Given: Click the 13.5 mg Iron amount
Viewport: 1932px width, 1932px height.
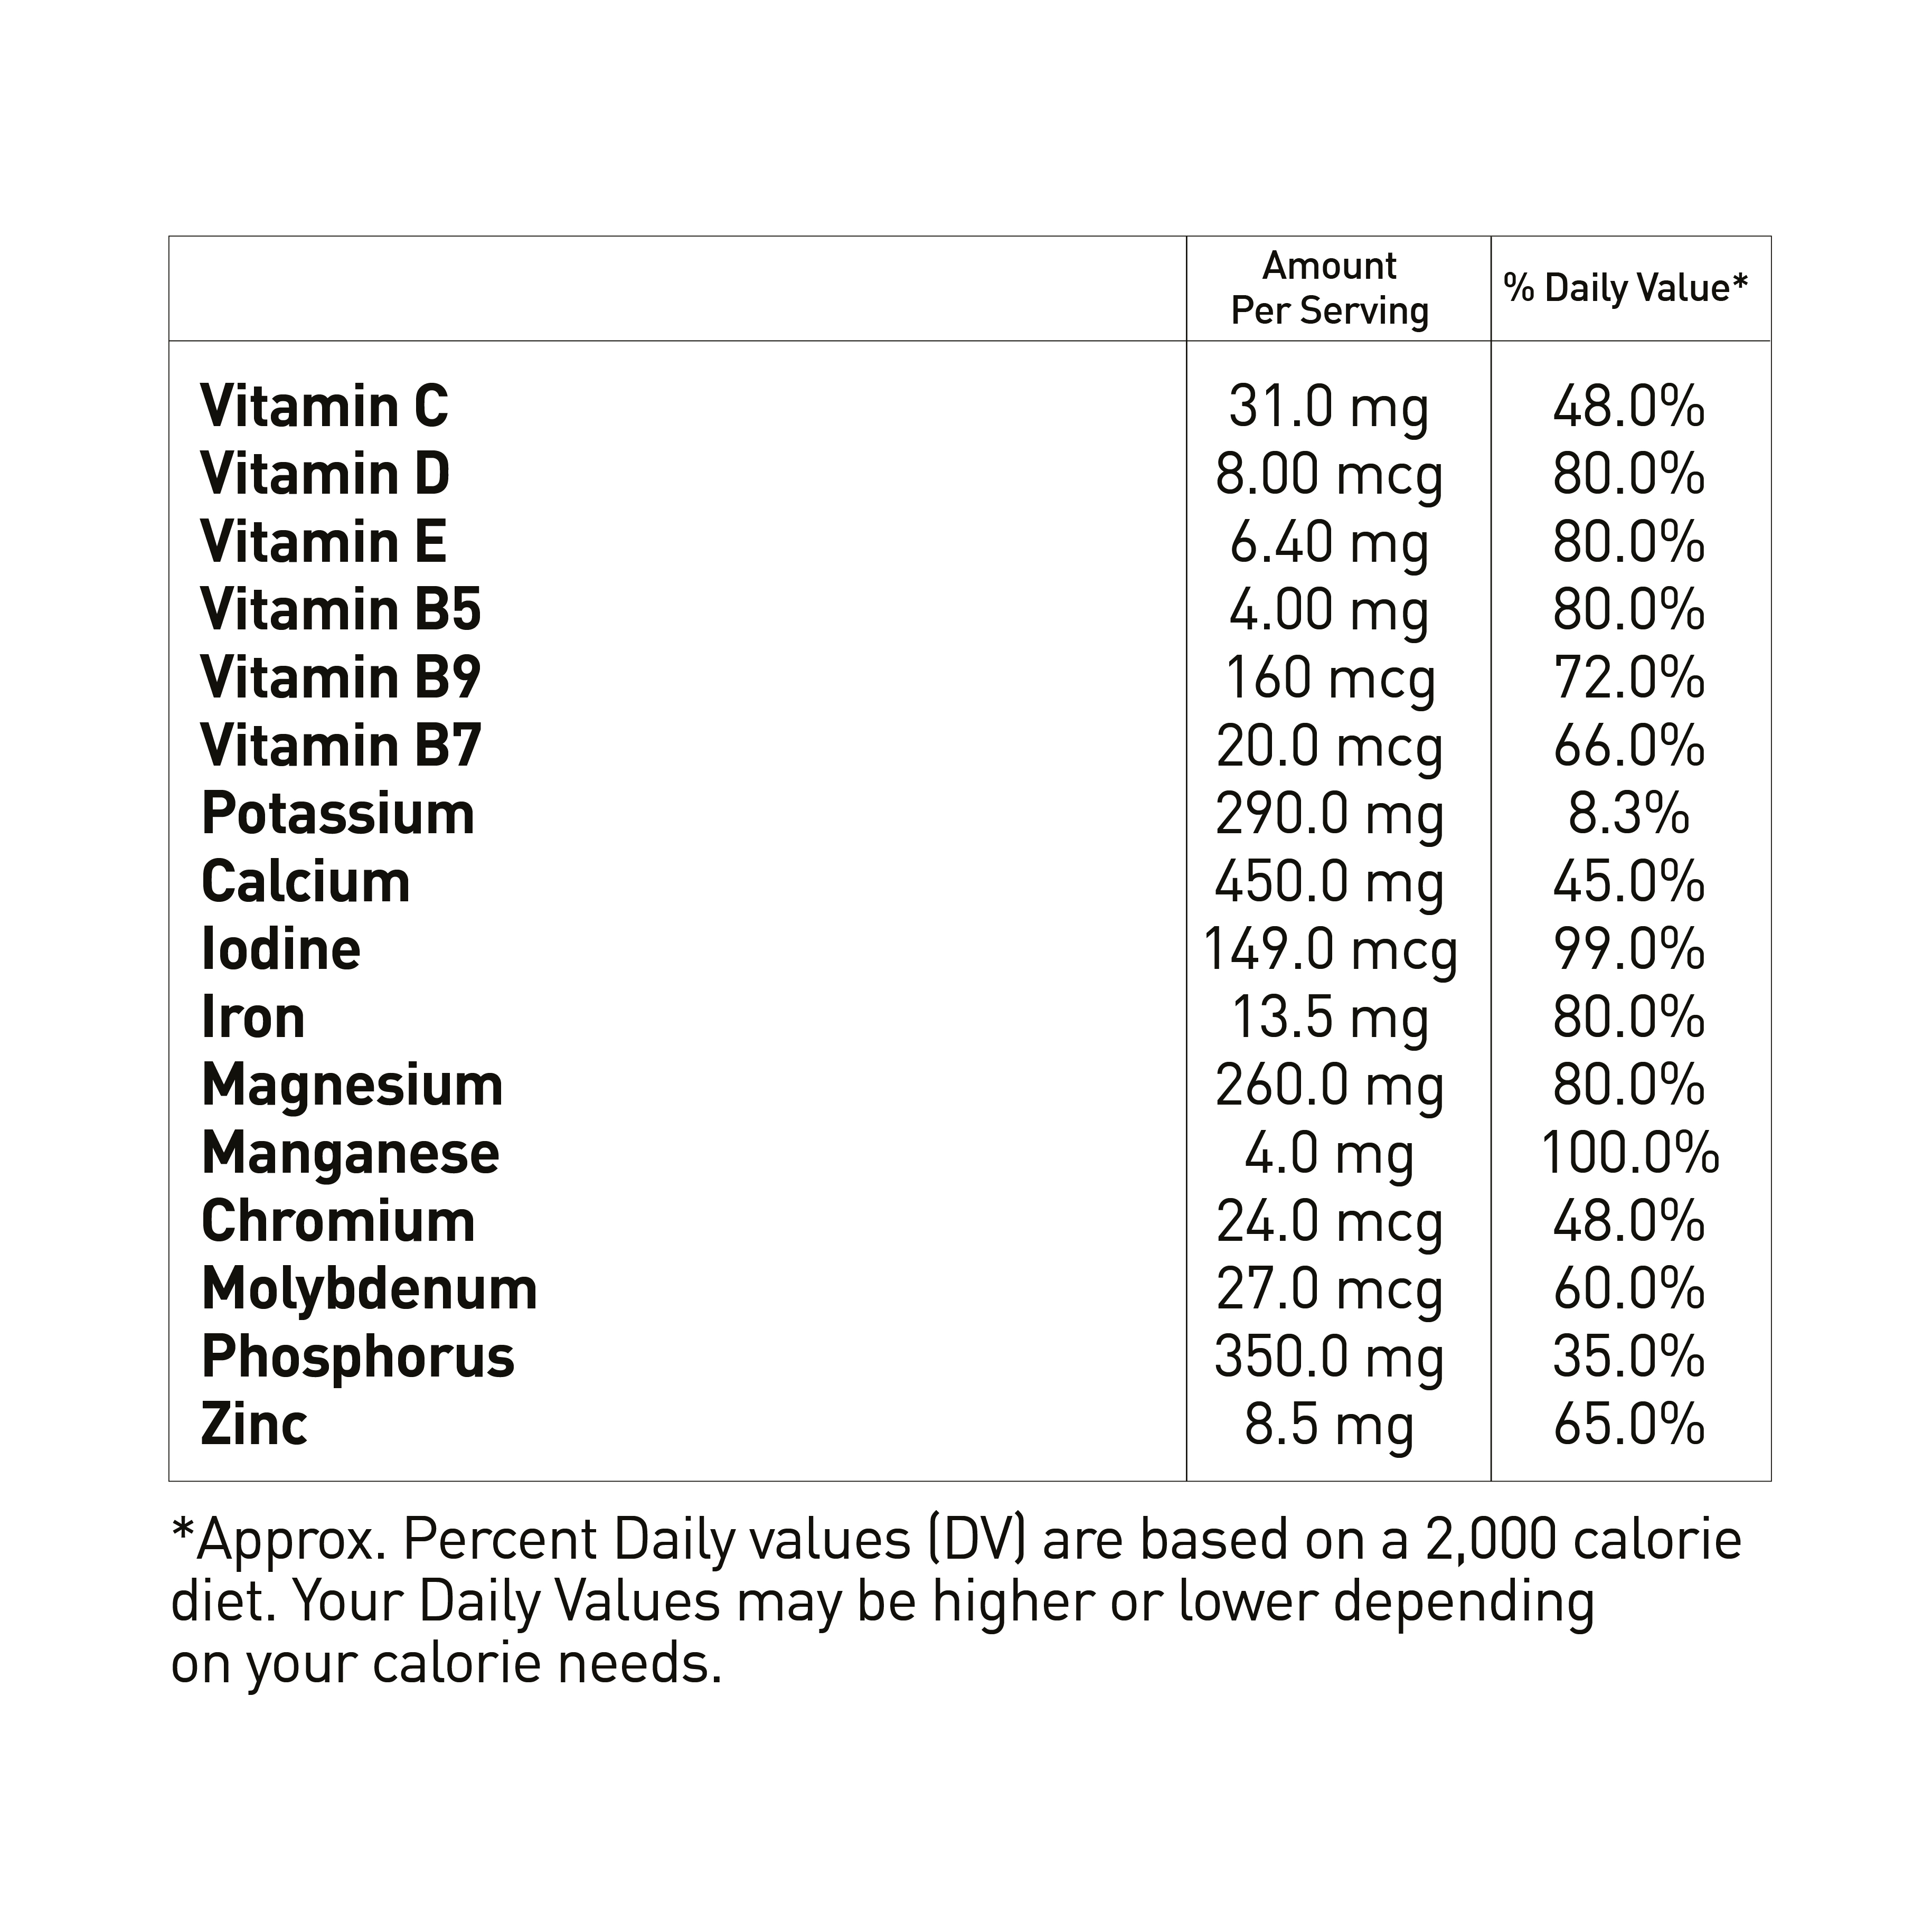Looking at the screenshot, I should 1329,1017.
